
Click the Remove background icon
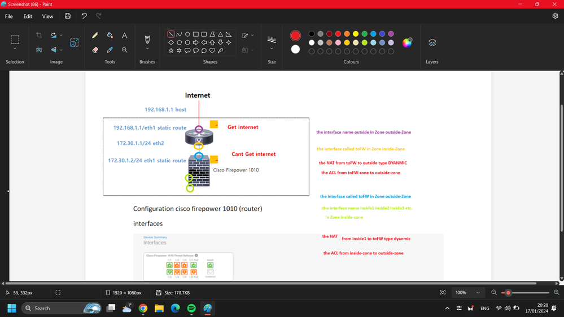39,50
